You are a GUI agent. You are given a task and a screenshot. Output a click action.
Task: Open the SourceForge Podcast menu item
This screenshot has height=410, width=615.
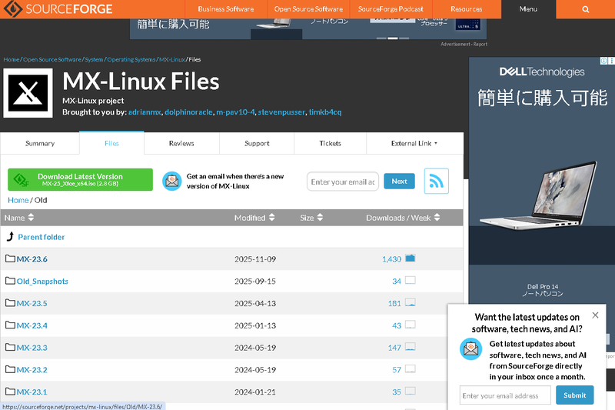[391, 9]
